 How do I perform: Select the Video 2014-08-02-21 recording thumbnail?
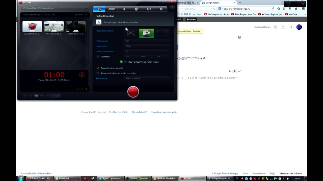[x=32, y=26]
